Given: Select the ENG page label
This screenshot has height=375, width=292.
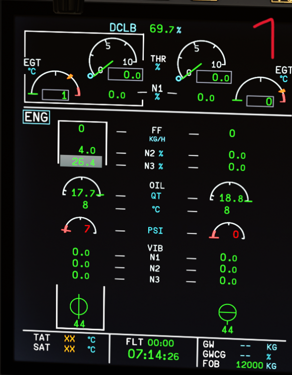Looking at the screenshot, I should click(36, 117).
